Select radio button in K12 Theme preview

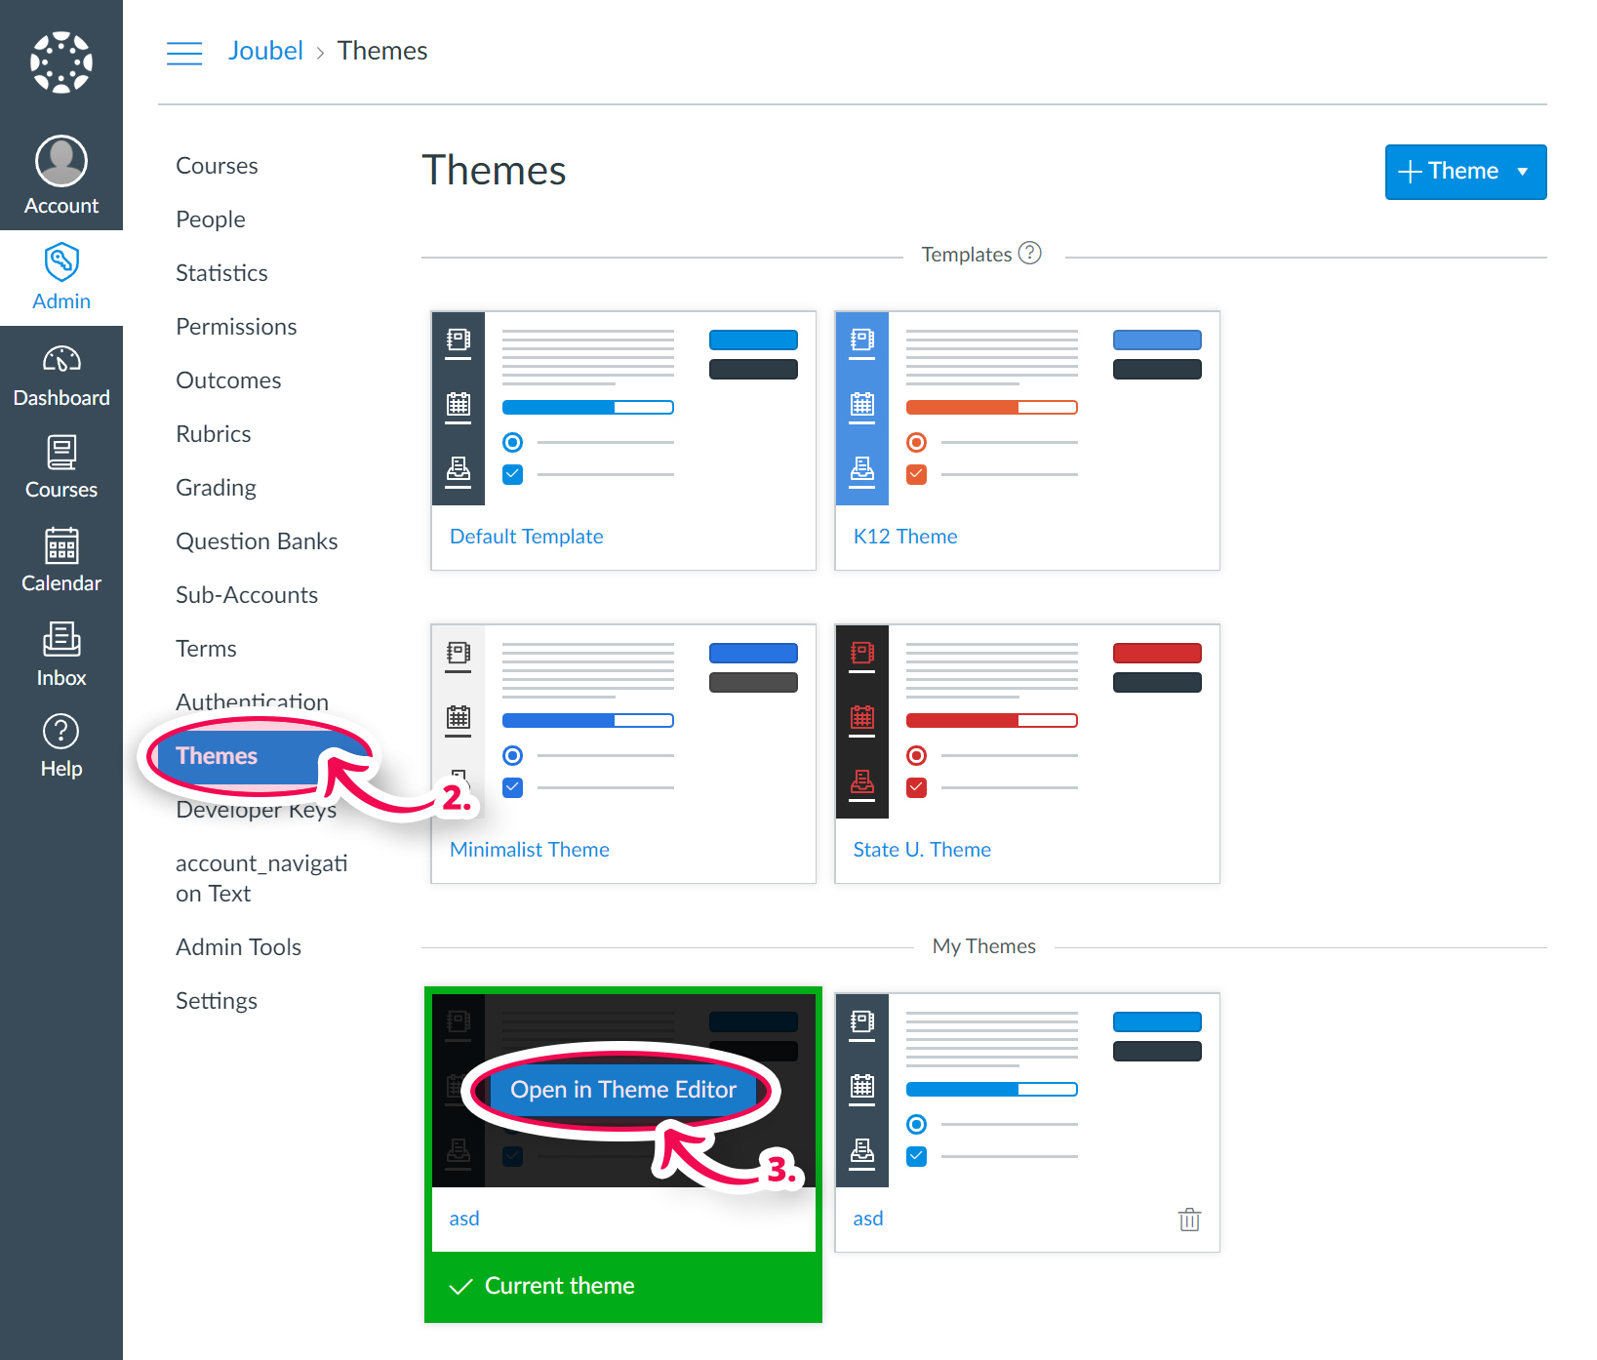(916, 443)
